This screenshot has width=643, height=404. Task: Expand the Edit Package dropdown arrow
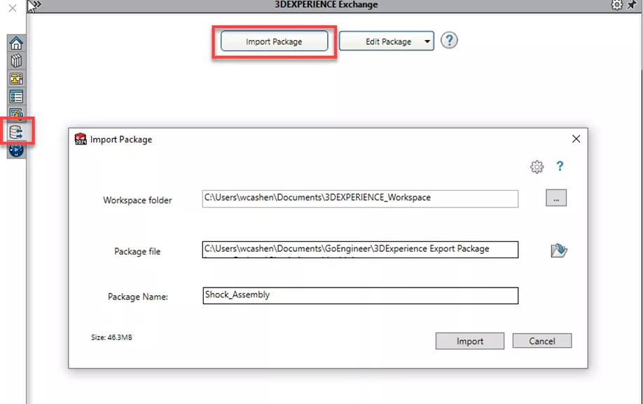click(427, 41)
